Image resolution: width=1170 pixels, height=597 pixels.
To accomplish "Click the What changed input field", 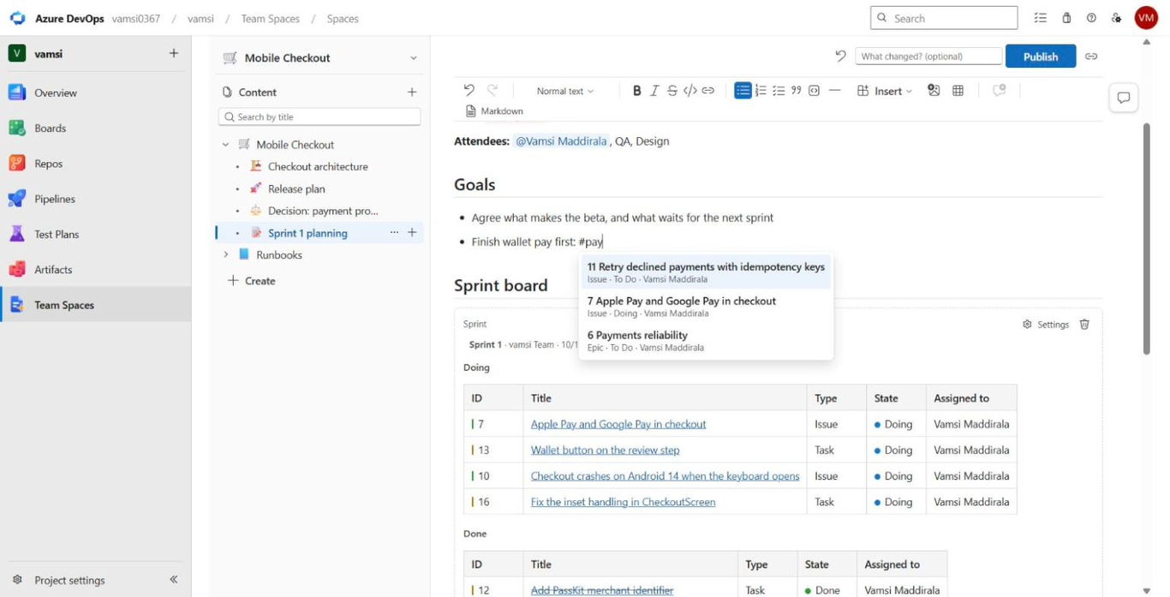I will coord(928,57).
